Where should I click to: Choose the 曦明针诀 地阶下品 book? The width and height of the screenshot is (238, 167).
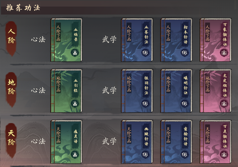(x=176, y=91)
